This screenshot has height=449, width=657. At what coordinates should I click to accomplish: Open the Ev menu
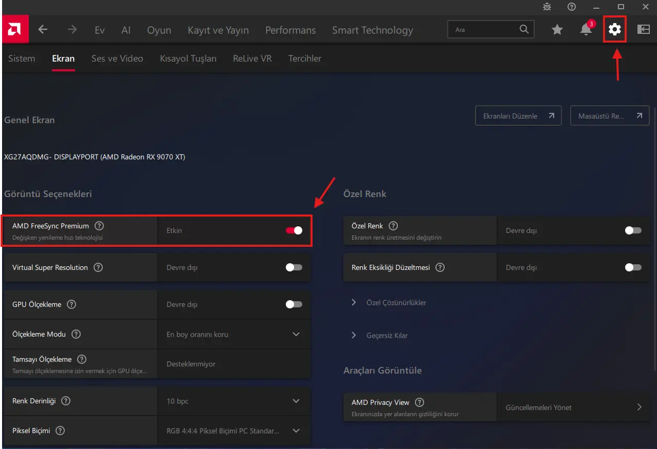pyautogui.click(x=100, y=30)
